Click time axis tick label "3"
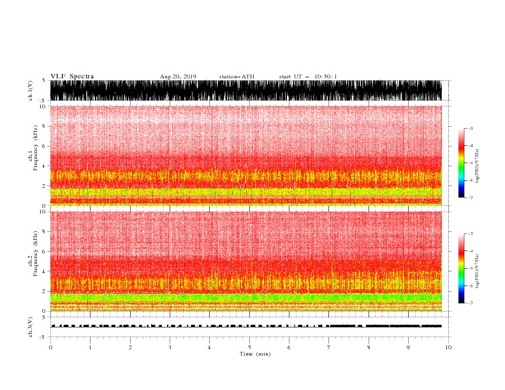 coord(170,347)
